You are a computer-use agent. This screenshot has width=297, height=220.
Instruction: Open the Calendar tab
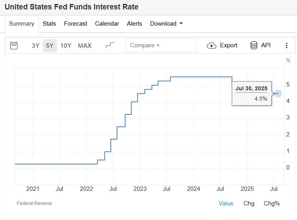pyautogui.click(x=107, y=24)
